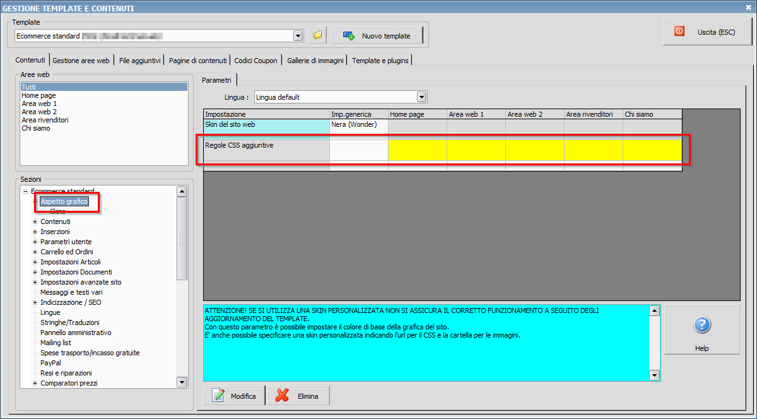Select the Parametri tab
Image resolution: width=757 pixels, height=419 pixels.
point(216,80)
